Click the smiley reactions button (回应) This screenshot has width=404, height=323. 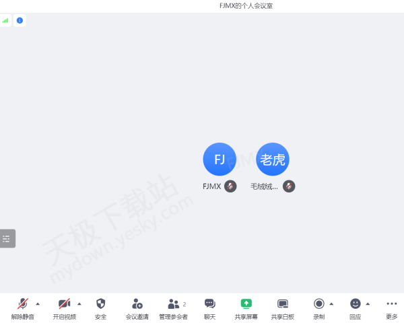tap(356, 303)
